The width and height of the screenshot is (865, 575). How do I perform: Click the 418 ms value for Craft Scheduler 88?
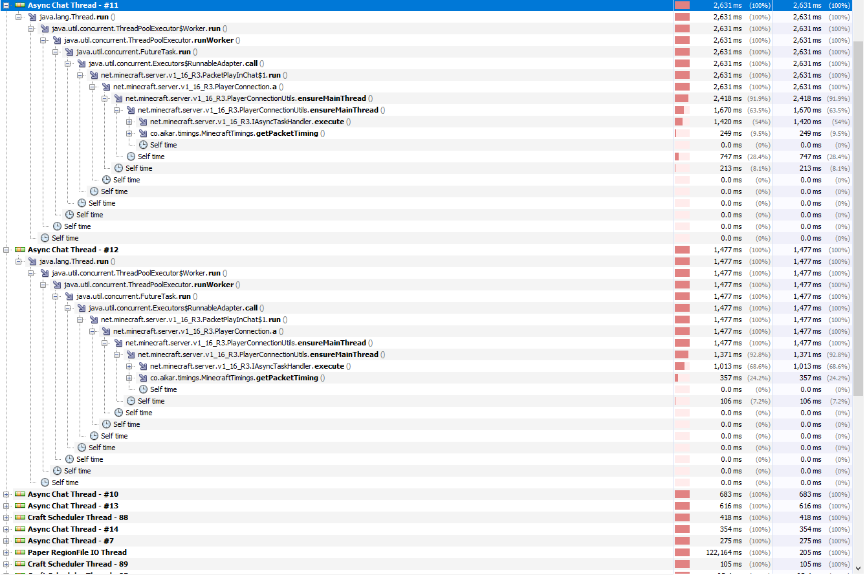(730, 517)
